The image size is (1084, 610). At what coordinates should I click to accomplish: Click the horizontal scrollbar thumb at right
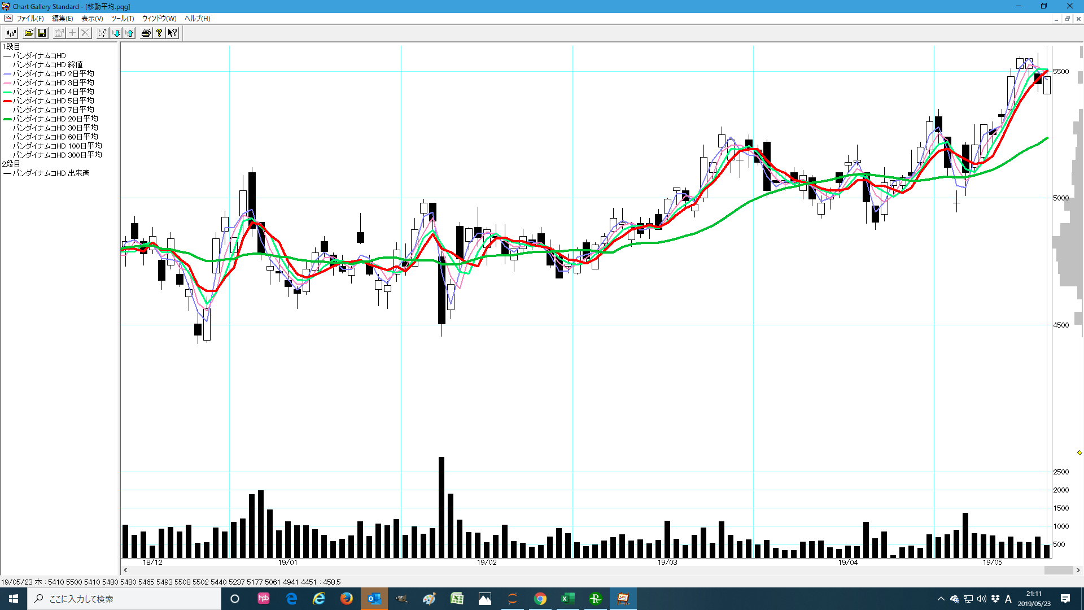click(1058, 570)
